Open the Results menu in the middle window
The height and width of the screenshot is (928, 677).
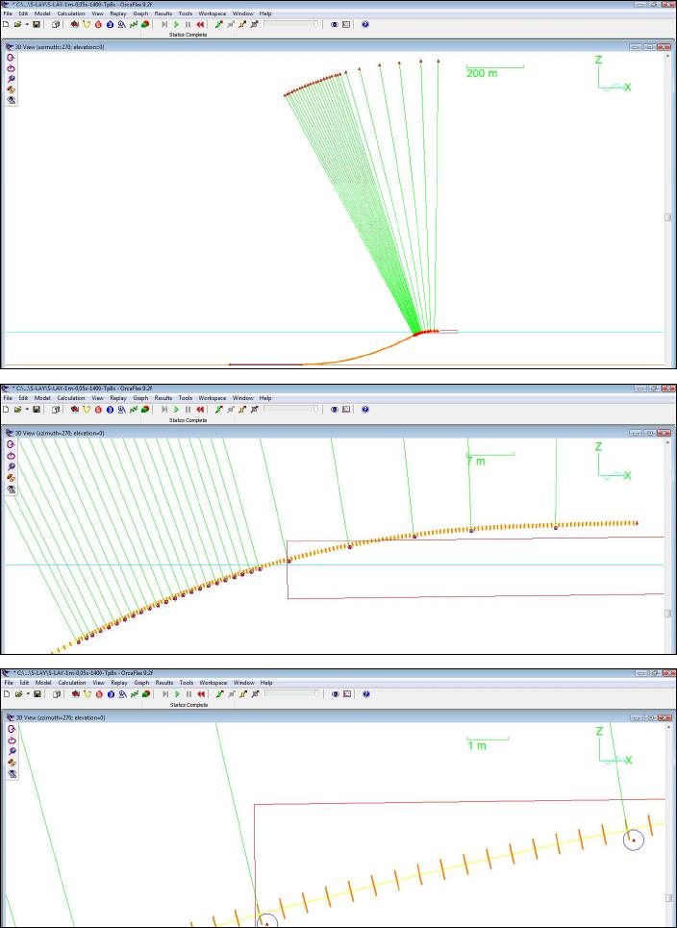pyautogui.click(x=163, y=398)
